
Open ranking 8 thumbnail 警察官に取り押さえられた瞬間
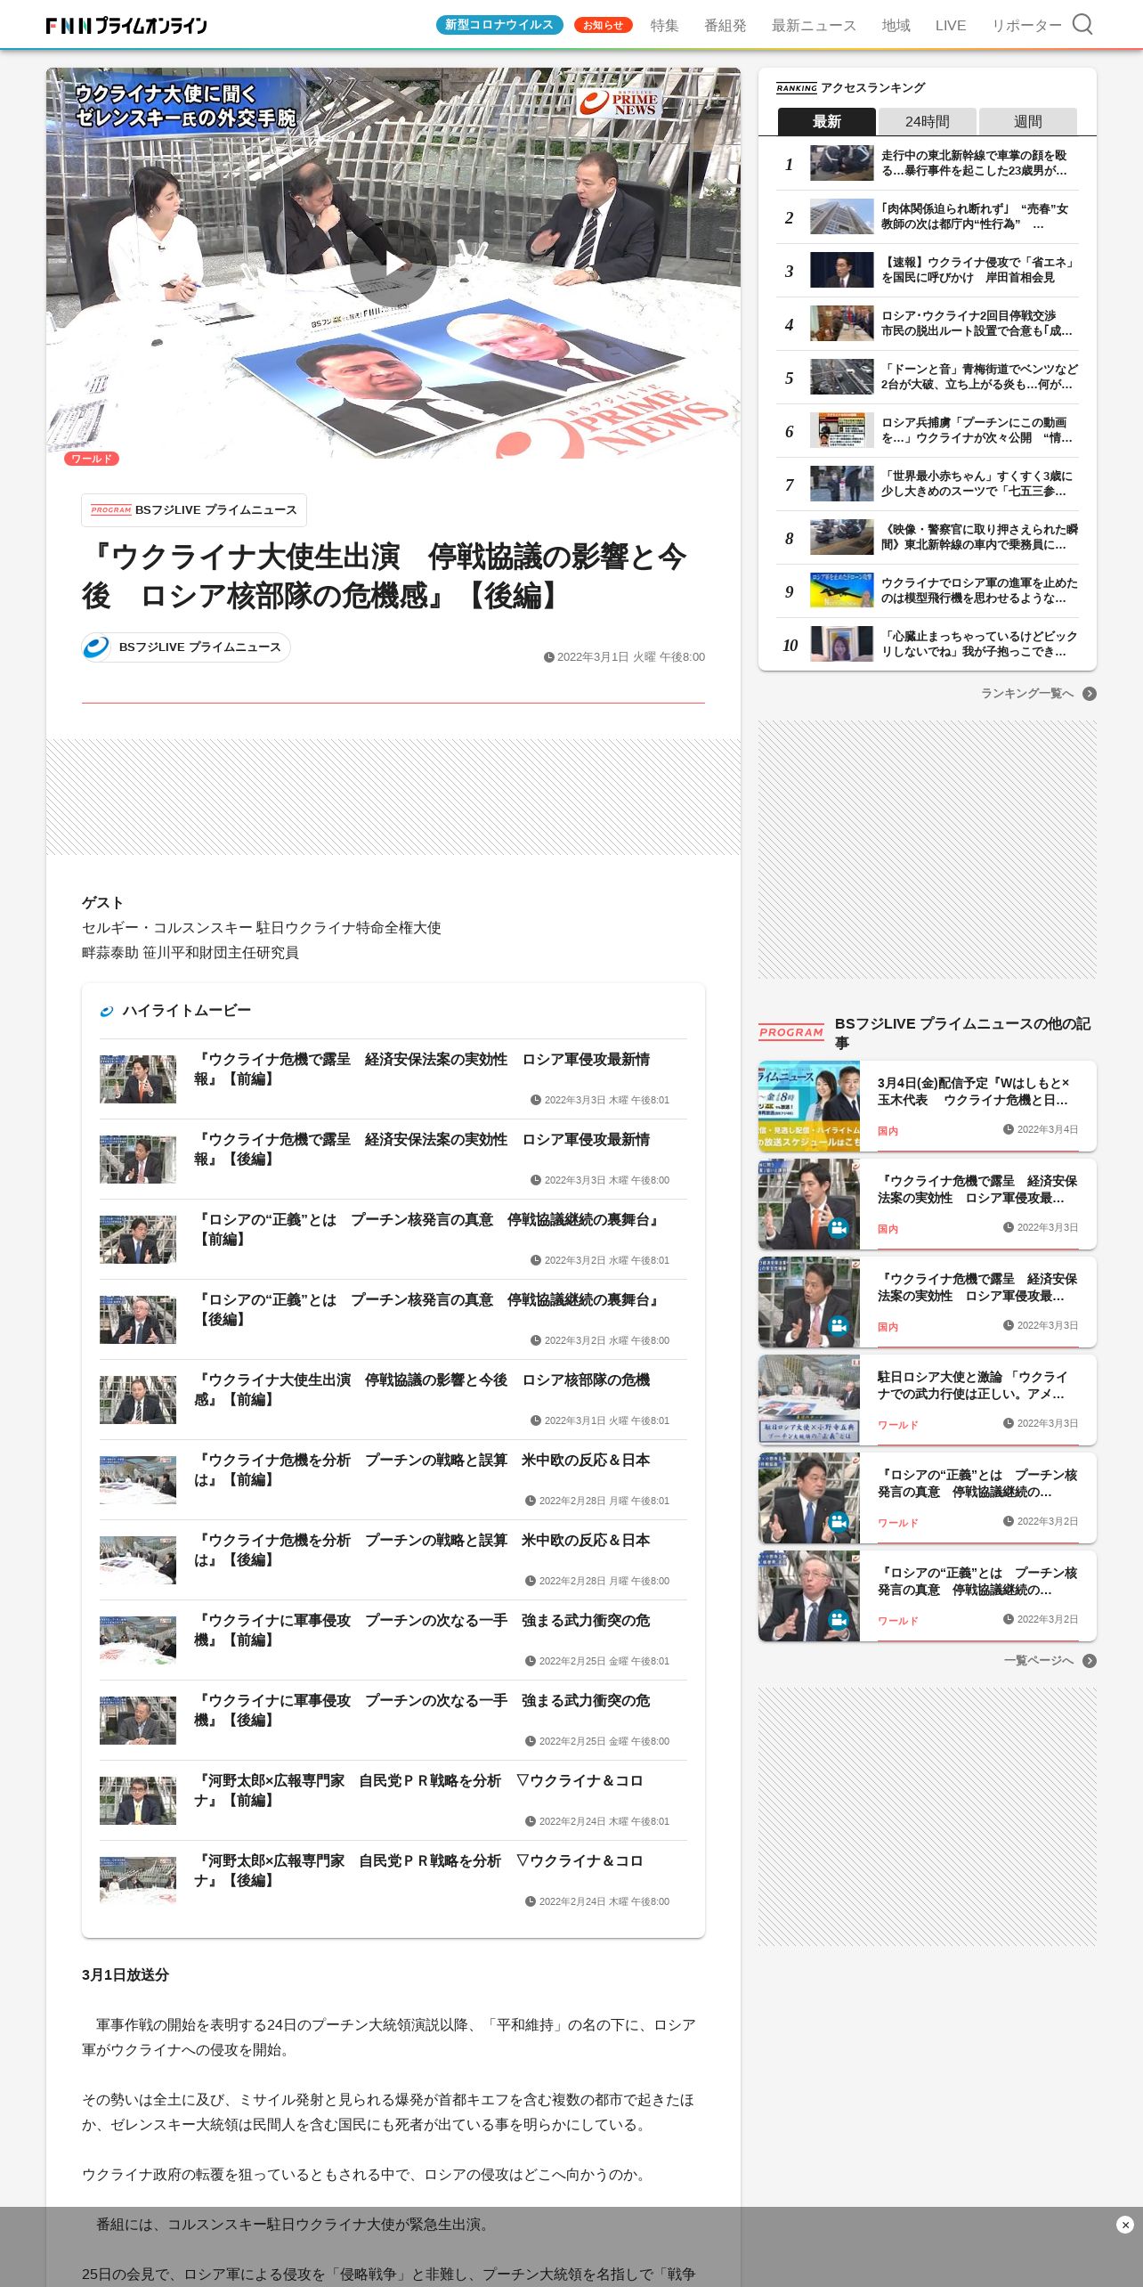coord(841,537)
